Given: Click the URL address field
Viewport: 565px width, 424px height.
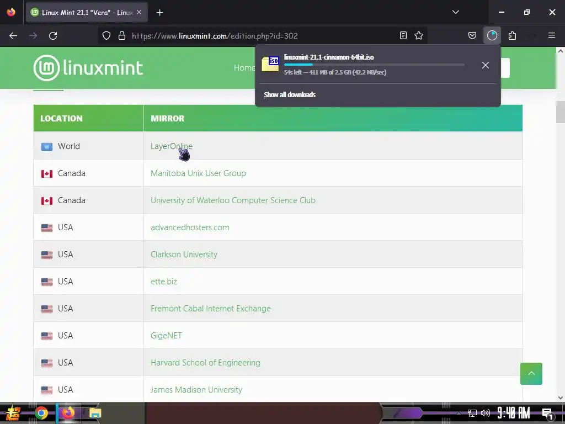Looking at the screenshot, I should (x=263, y=36).
